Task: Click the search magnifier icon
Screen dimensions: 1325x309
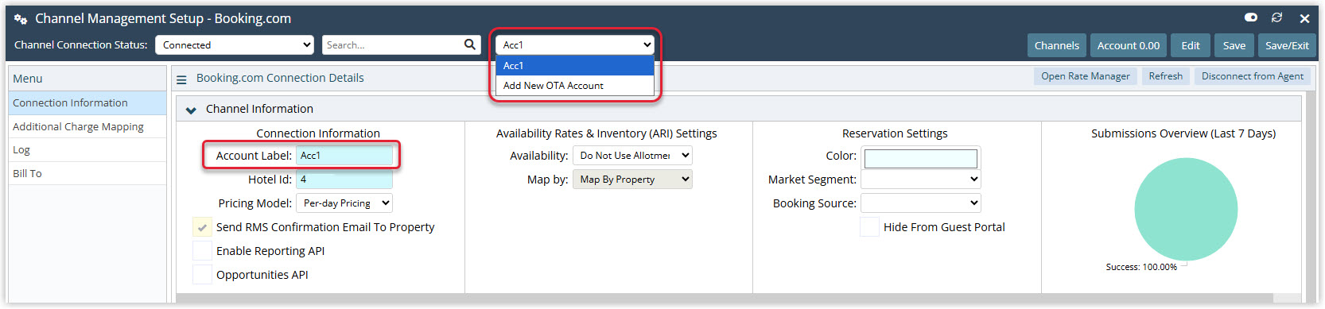Action: (x=470, y=44)
